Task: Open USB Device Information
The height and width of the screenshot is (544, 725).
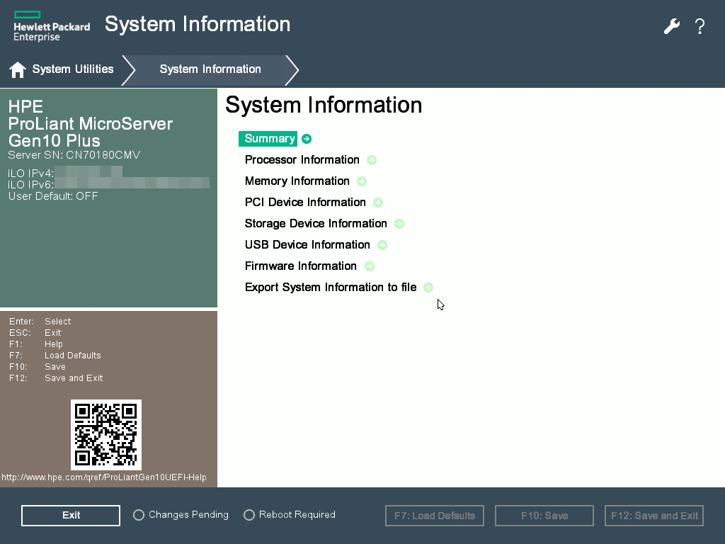Action: [307, 244]
